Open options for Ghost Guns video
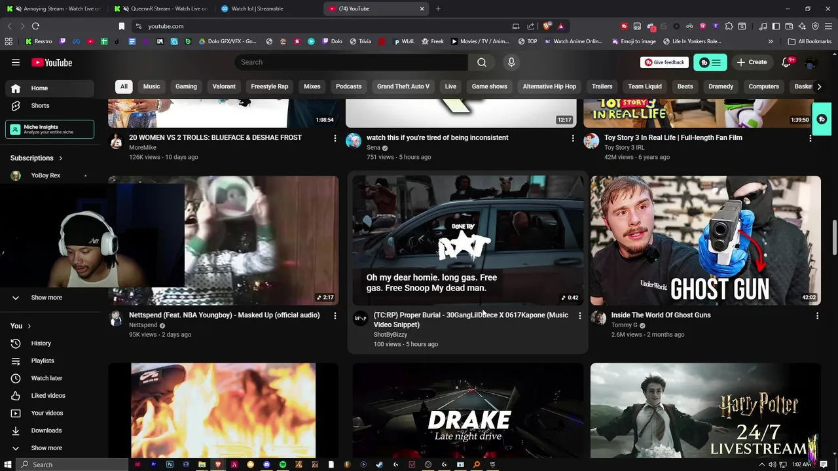Screen dimensions: 838x471 tap(817, 315)
